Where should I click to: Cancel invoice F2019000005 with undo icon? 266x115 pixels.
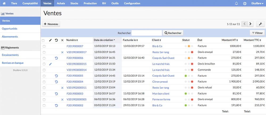coord(56,76)
